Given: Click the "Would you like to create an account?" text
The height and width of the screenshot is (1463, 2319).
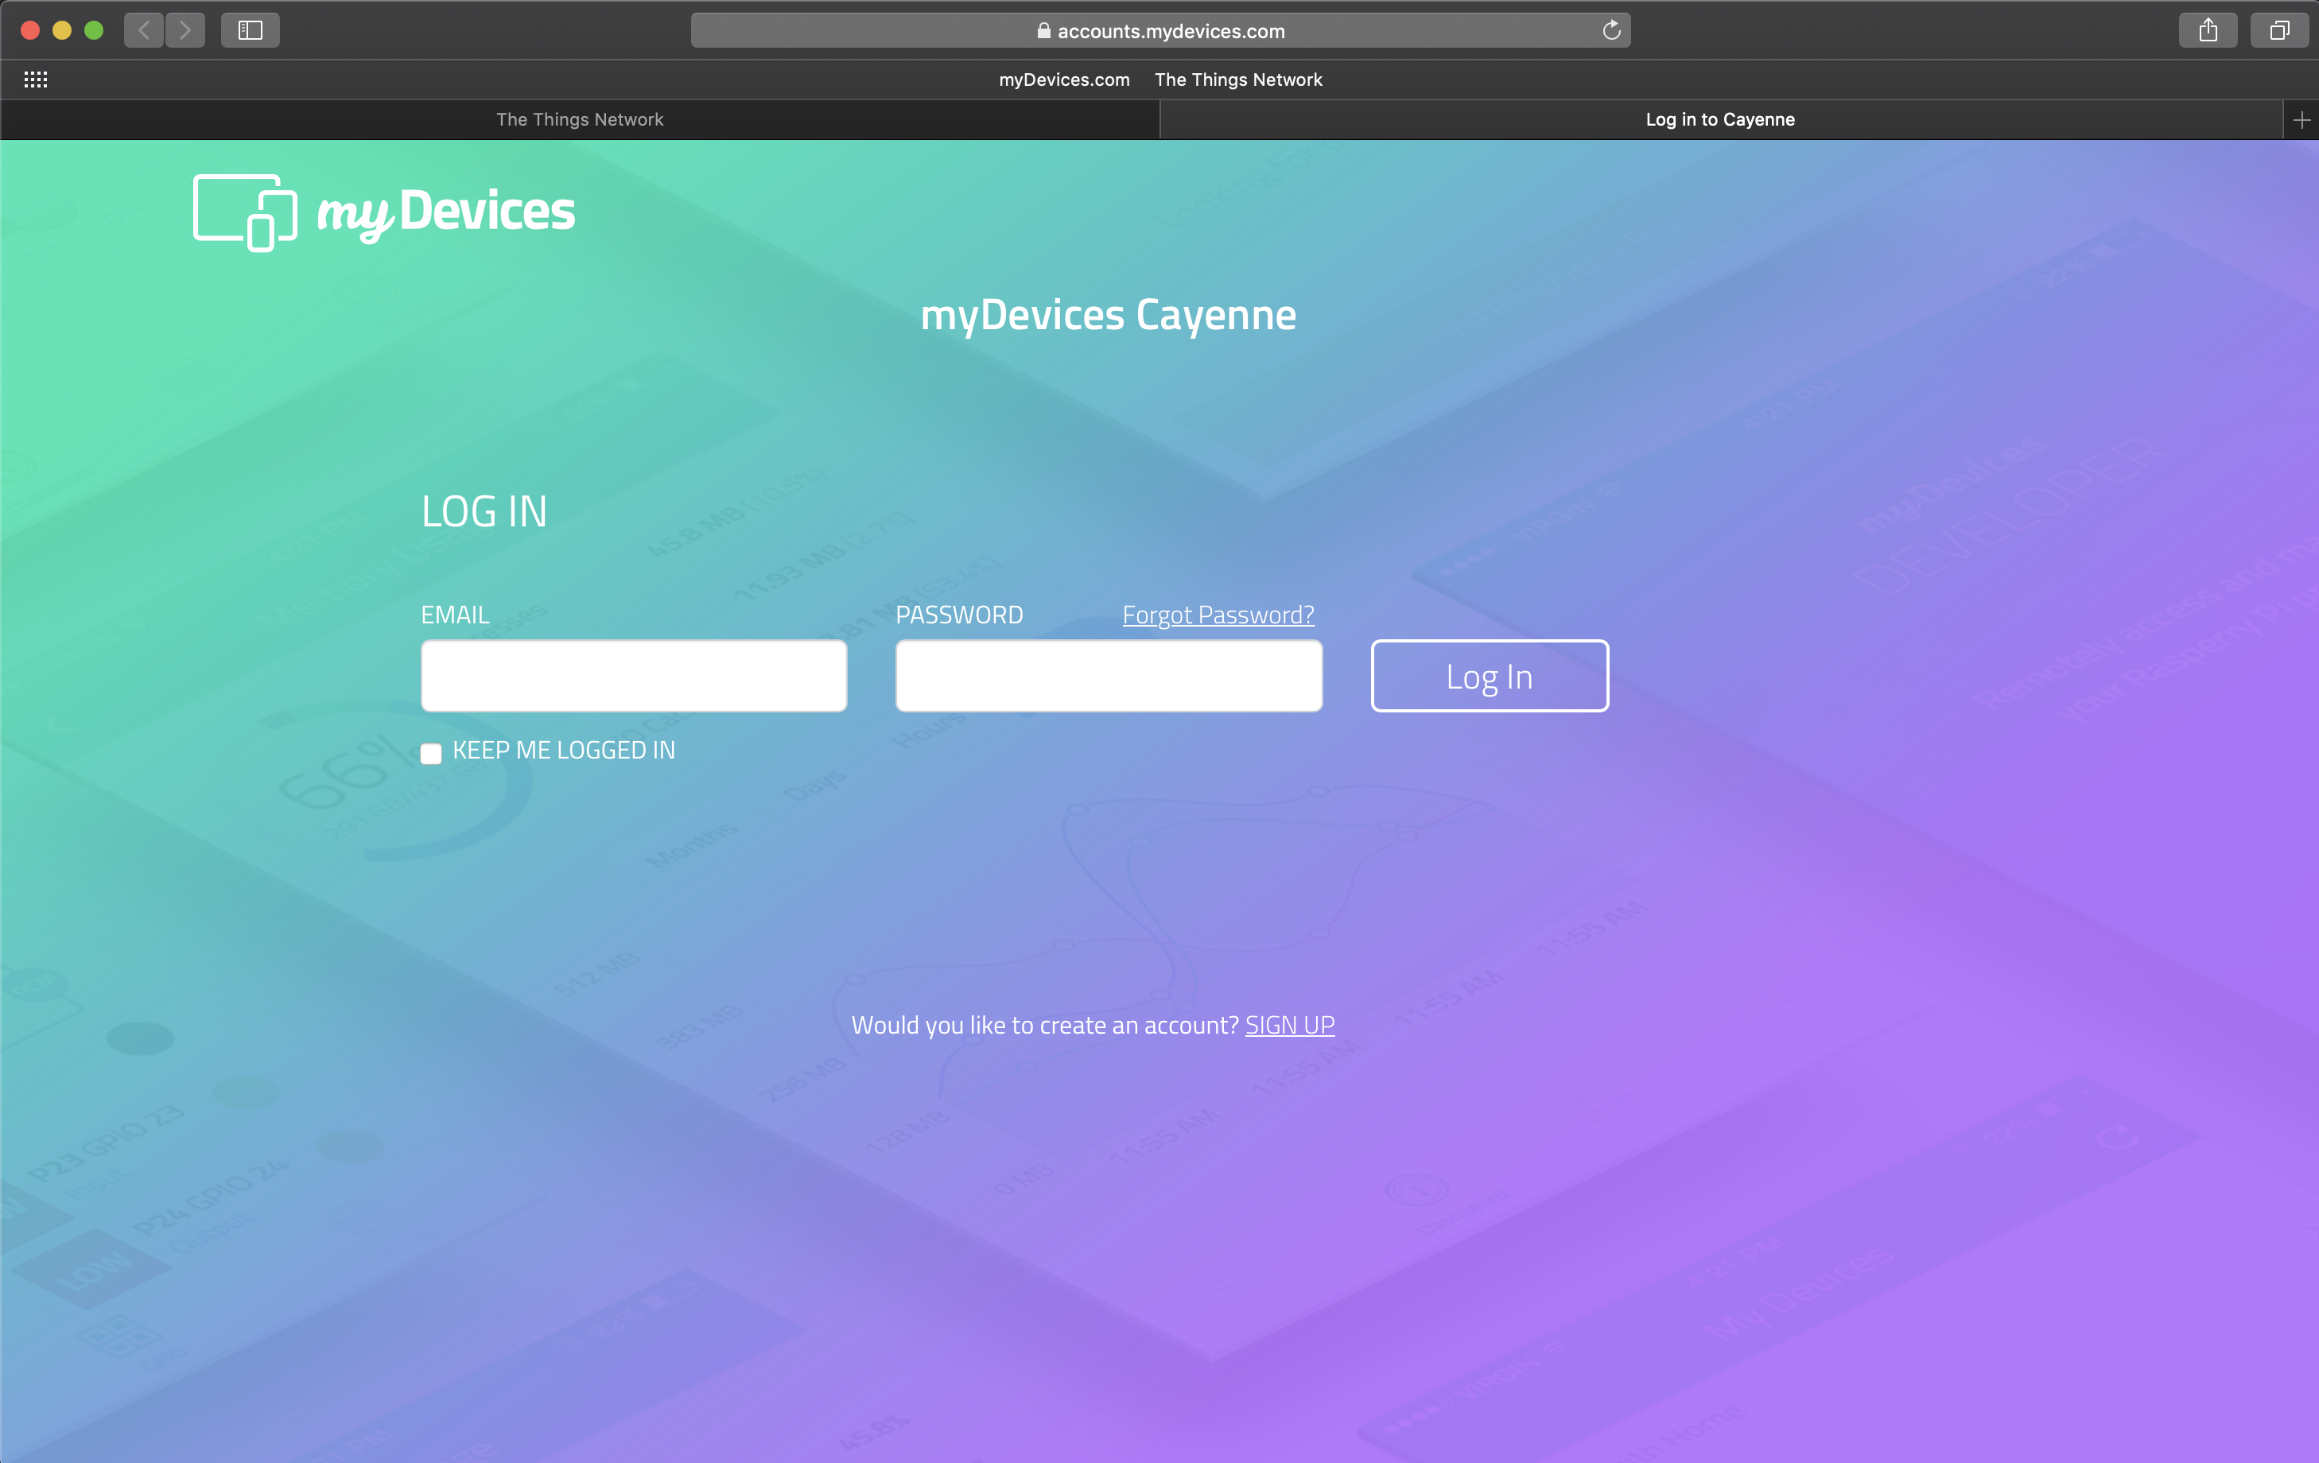Looking at the screenshot, I should click(x=1045, y=1026).
